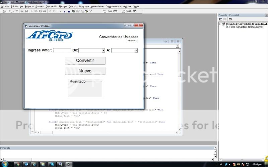Open the Complementos menu
This screenshot has height=167, width=268.
point(113,6)
